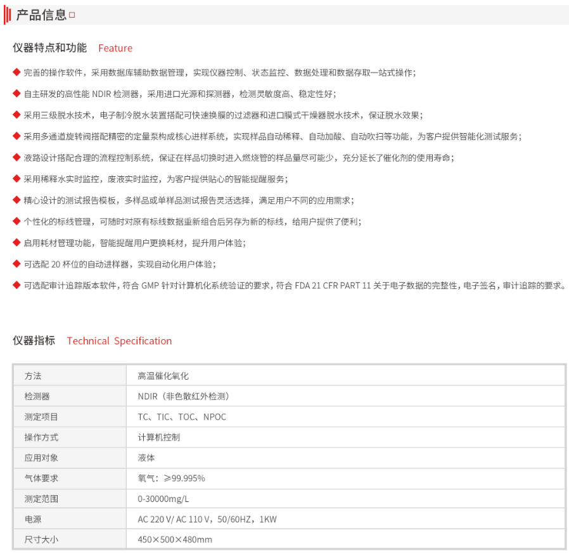Click the diamond bullet before 可选配审计追踪版本软件
This screenshot has height=554, width=569.
pos(16,285)
